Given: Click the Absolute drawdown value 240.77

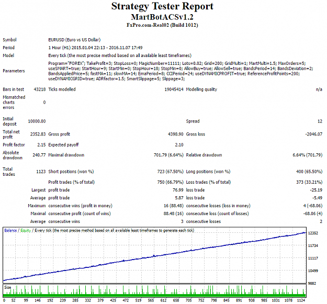Looking at the screenshot, I should pyautogui.click(x=39, y=155).
